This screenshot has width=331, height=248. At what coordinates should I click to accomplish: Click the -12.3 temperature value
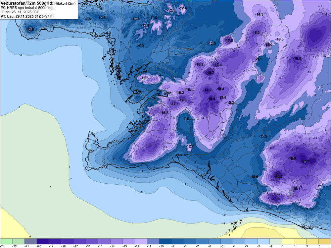pyautogui.click(x=145, y=25)
